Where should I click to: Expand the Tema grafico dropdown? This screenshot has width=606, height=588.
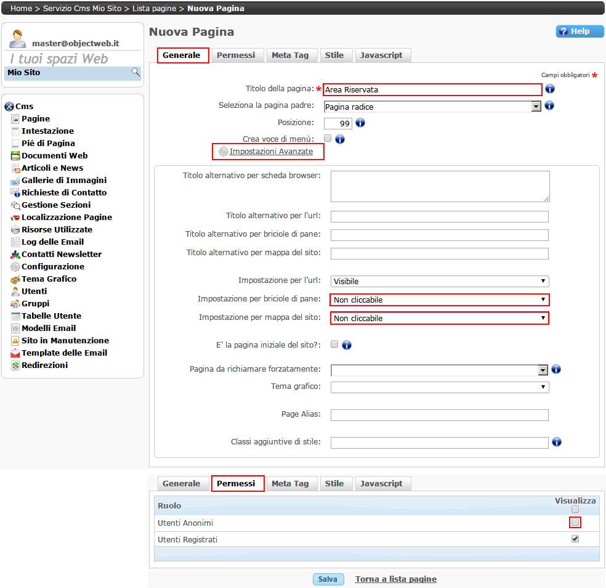coord(440,387)
